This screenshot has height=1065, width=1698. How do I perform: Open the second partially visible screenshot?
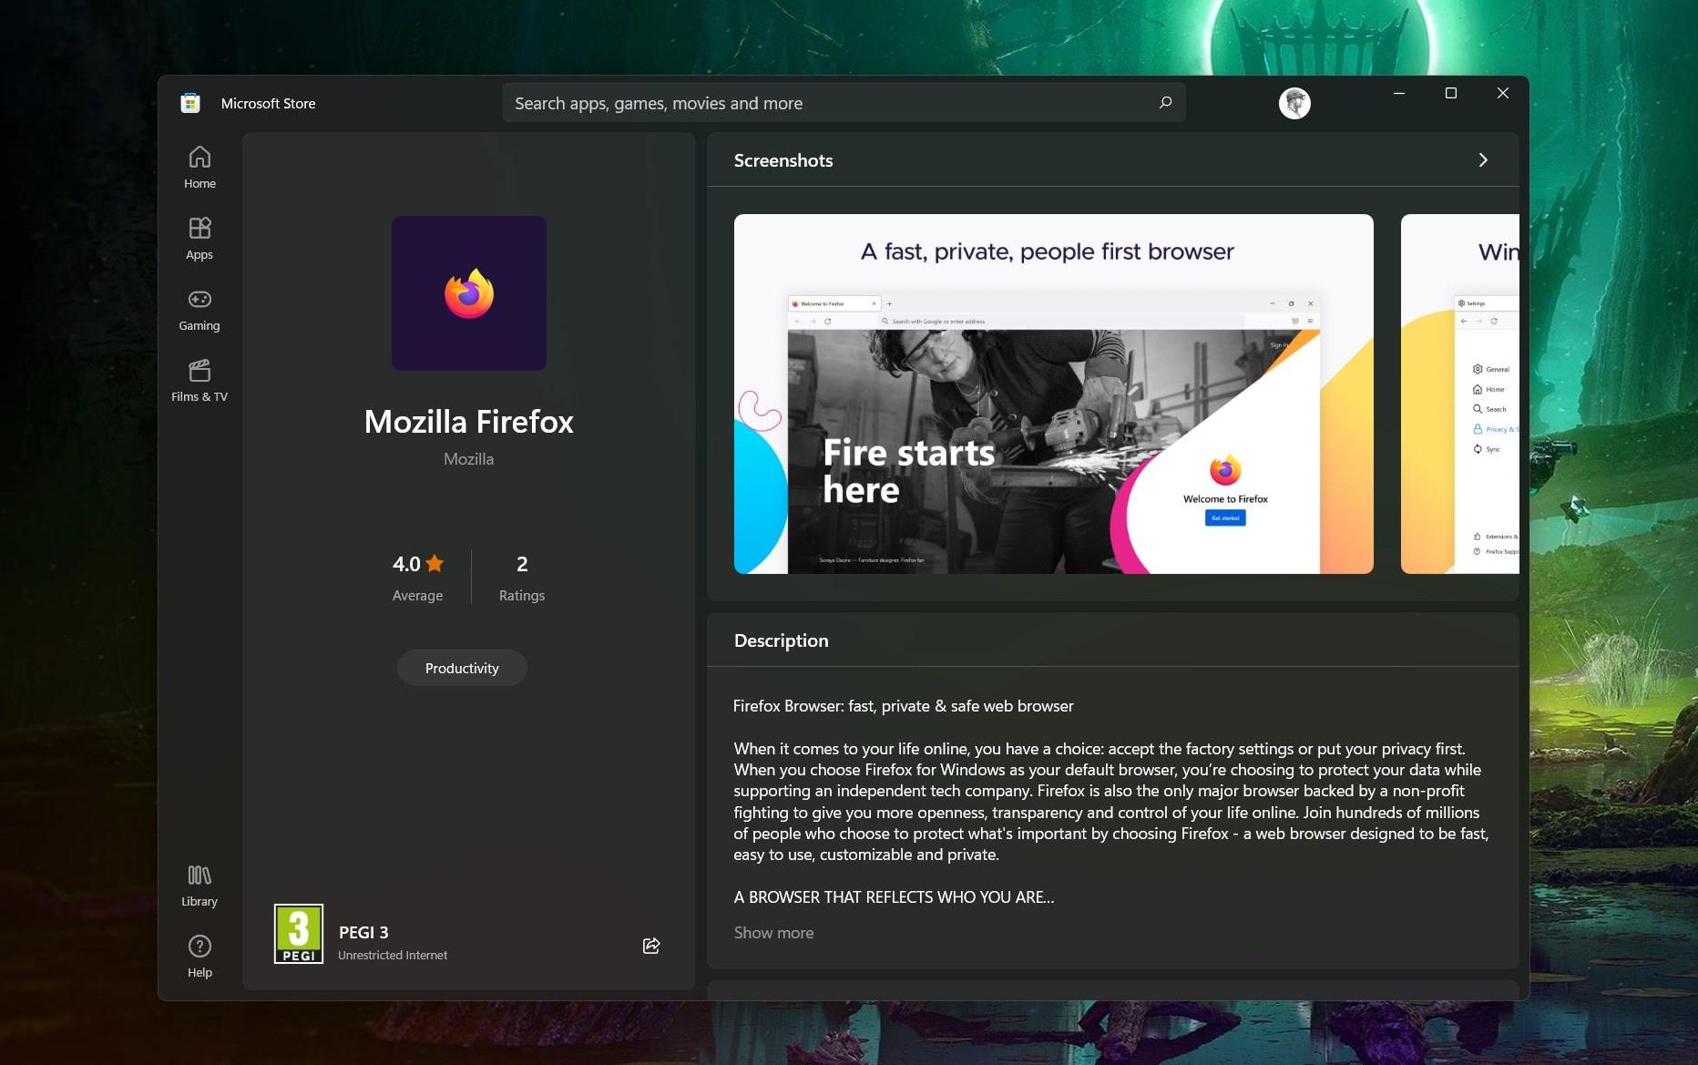(1460, 394)
